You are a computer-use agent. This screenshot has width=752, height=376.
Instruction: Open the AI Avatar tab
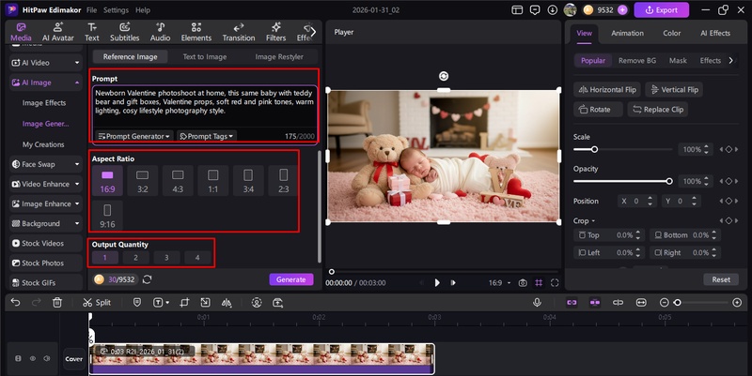pyautogui.click(x=58, y=32)
